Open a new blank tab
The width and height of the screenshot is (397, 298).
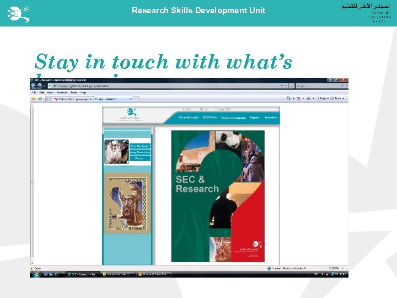(x=137, y=99)
